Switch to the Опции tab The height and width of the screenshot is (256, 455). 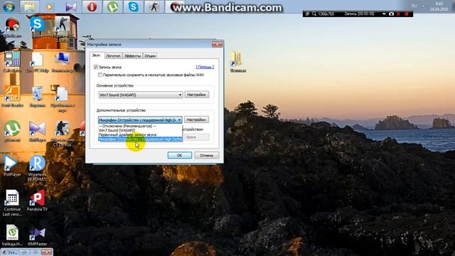(150, 55)
